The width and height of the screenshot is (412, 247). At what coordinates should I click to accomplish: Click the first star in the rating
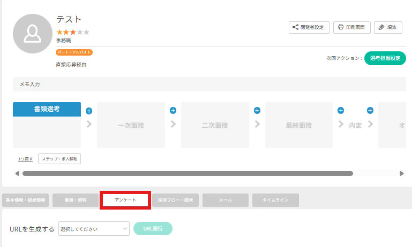(x=59, y=32)
